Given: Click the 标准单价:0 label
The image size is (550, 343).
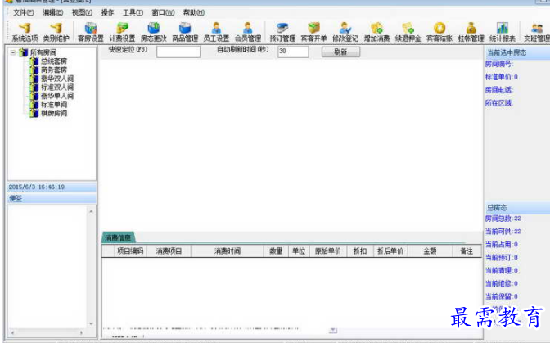Looking at the screenshot, I should point(501,77).
